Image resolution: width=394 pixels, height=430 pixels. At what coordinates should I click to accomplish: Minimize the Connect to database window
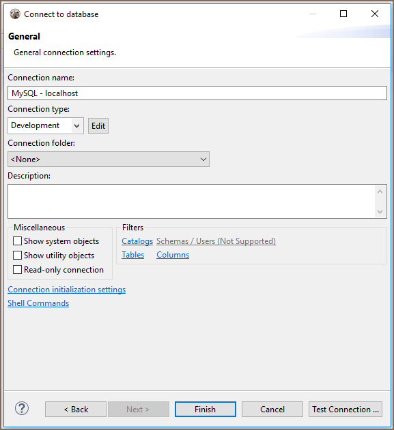(x=313, y=14)
